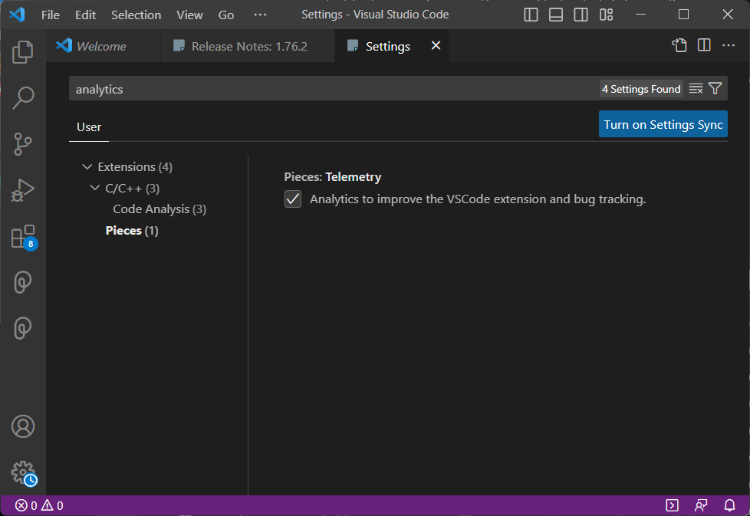Click the Open Settings (JSON) icon
The image size is (750, 516).
pos(679,46)
